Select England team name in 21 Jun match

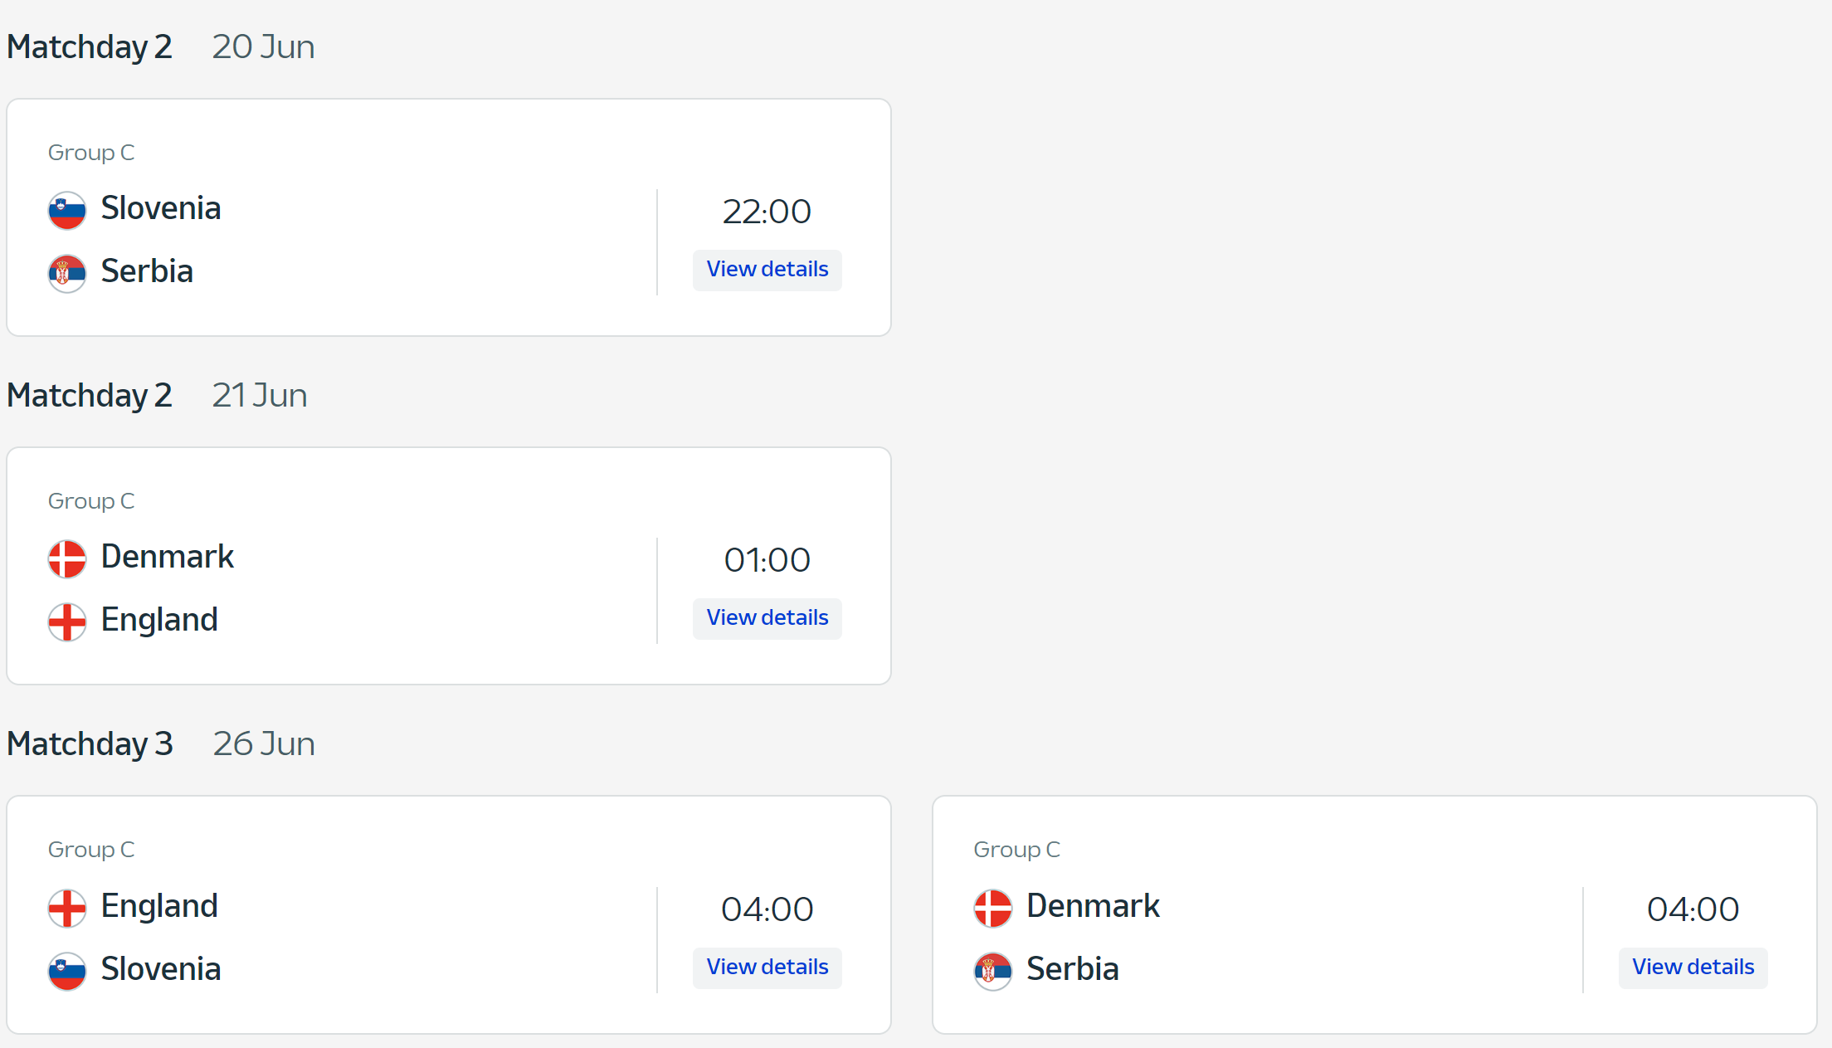(159, 620)
